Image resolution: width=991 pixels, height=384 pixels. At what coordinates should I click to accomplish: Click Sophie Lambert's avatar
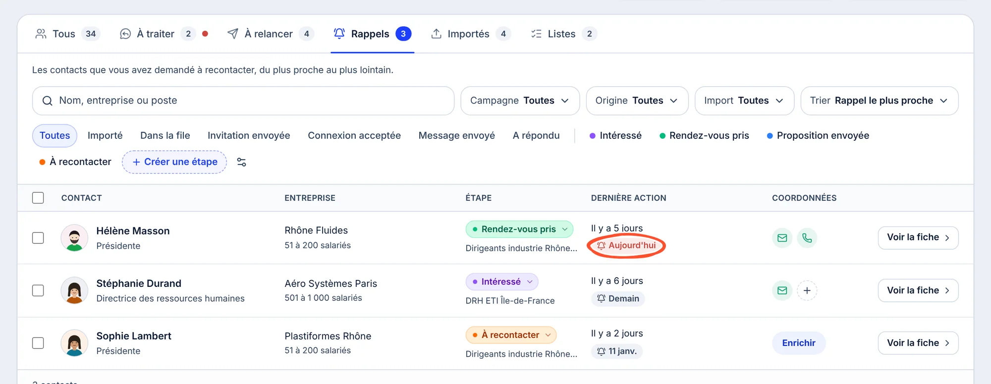[x=74, y=343]
